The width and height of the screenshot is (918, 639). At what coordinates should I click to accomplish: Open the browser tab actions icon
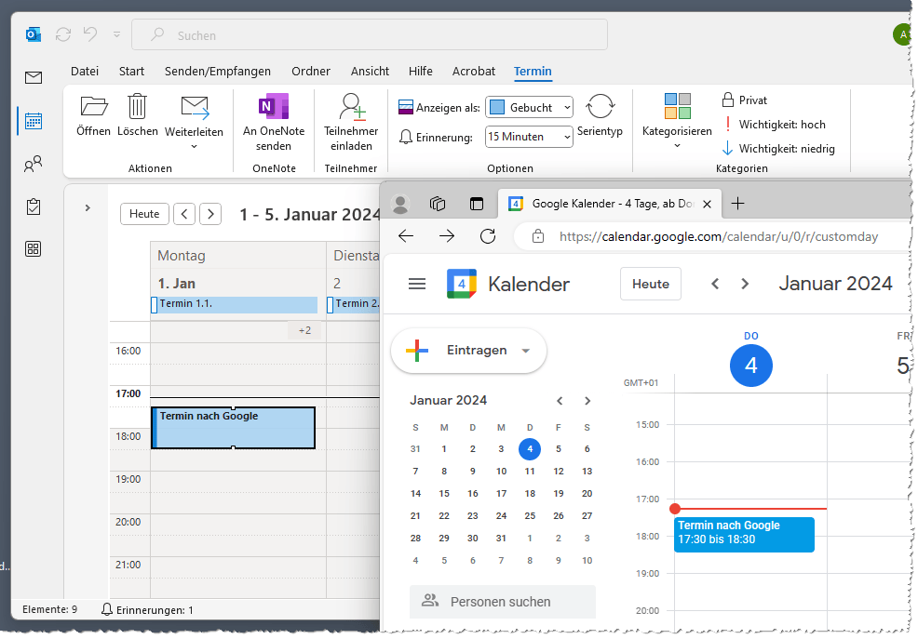click(x=477, y=204)
